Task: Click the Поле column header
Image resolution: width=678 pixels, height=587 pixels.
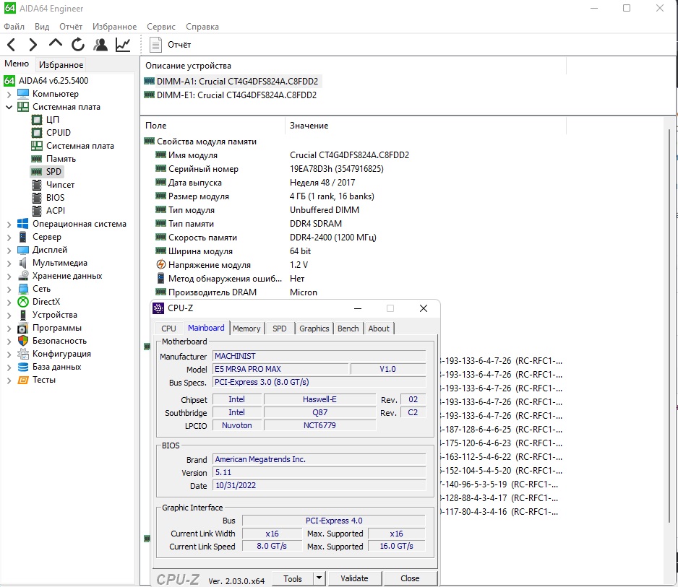Action: pyautogui.click(x=155, y=126)
